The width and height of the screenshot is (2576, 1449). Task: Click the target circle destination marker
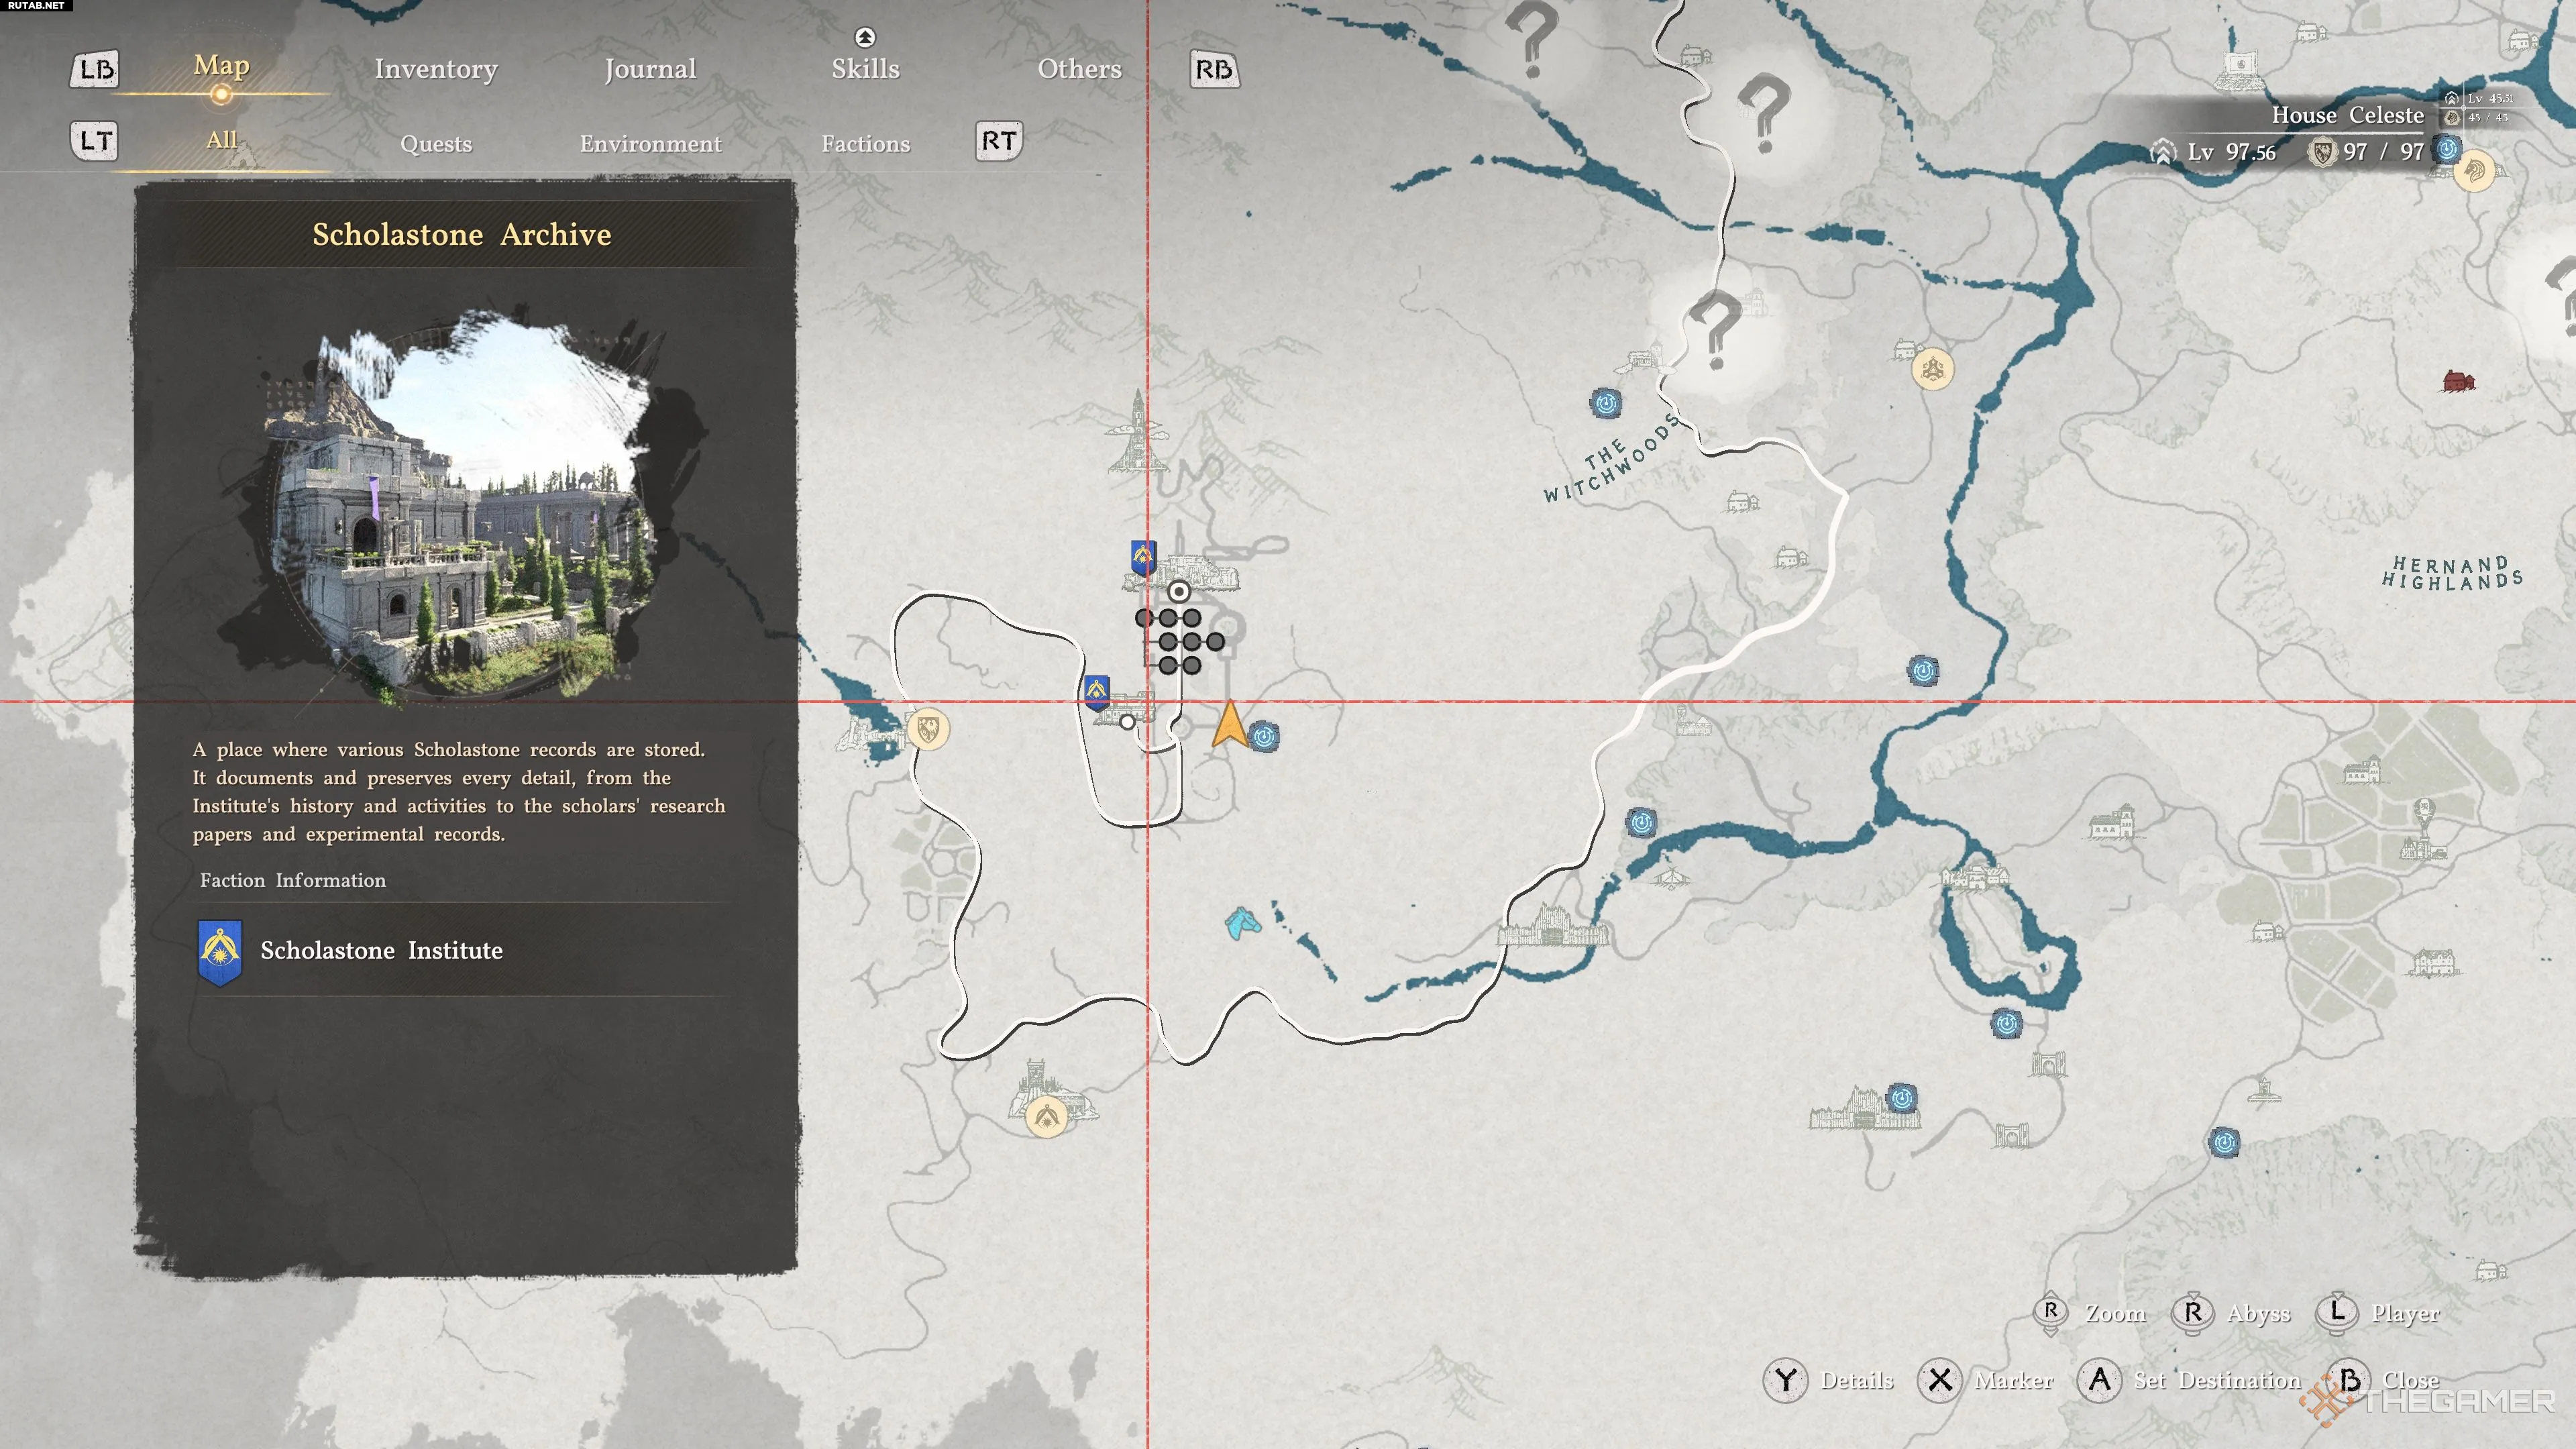coord(1179,592)
